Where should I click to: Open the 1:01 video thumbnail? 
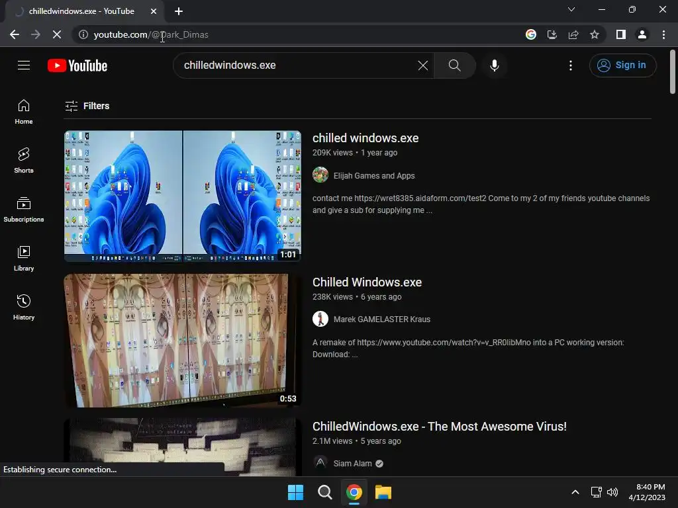pyautogui.click(x=183, y=196)
